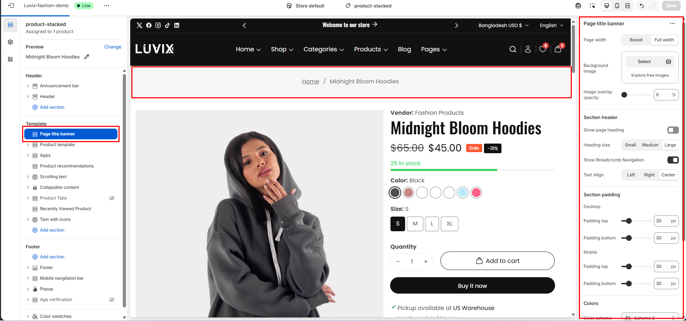Click the storefront search magnifier icon
This screenshot has height=321, width=686.
513,49
